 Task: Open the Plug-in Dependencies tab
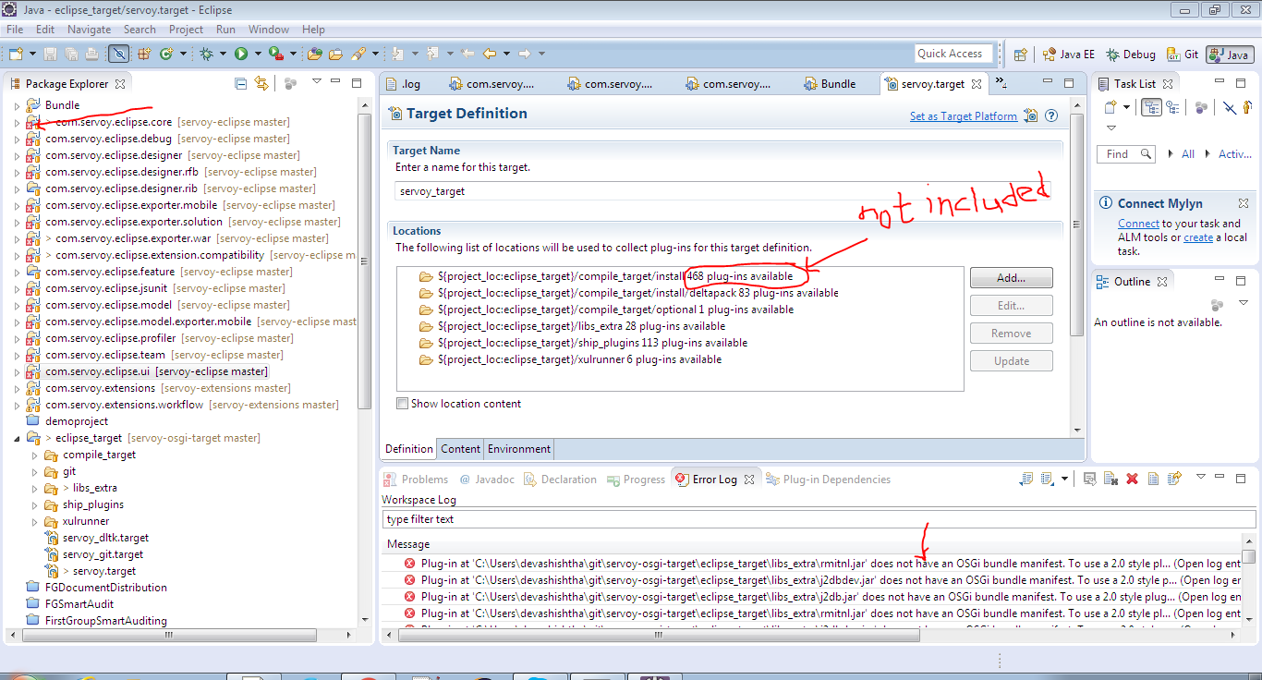[x=828, y=480]
